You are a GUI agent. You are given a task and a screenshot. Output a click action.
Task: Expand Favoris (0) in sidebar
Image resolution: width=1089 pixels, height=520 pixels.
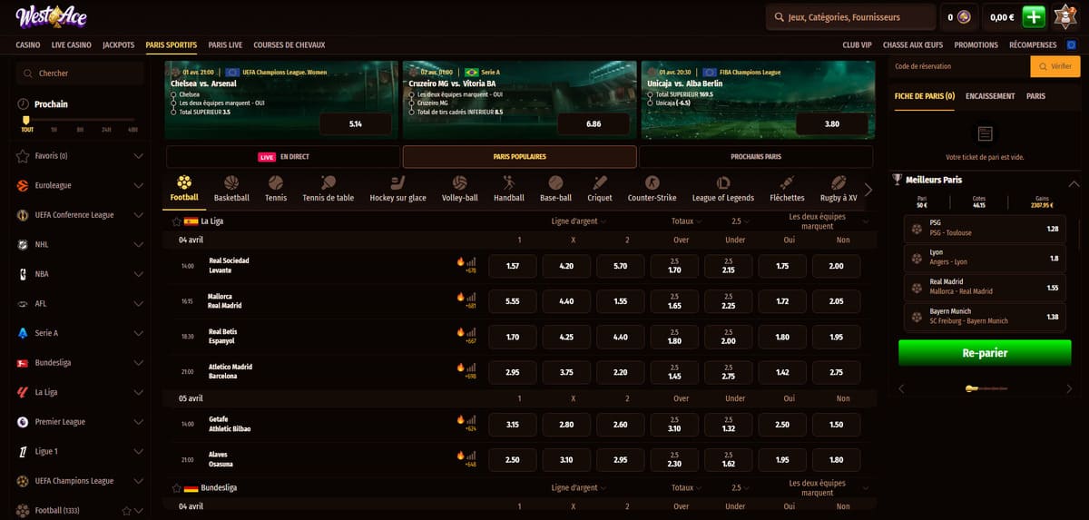click(138, 156)
